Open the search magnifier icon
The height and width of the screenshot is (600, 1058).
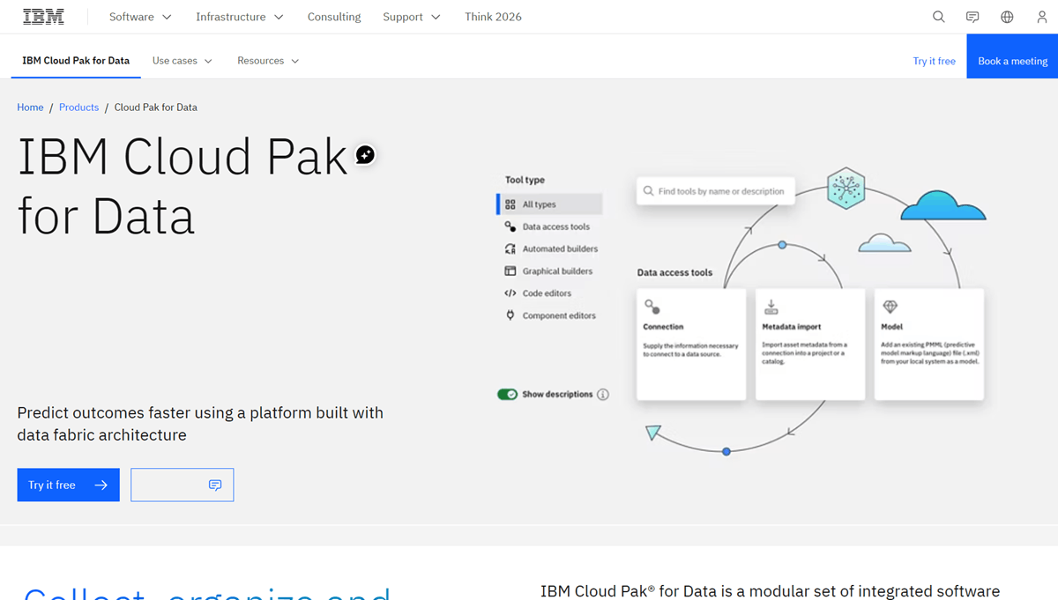(x=939, y=17)
